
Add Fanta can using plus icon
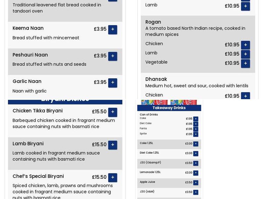[x=195, y=129]
